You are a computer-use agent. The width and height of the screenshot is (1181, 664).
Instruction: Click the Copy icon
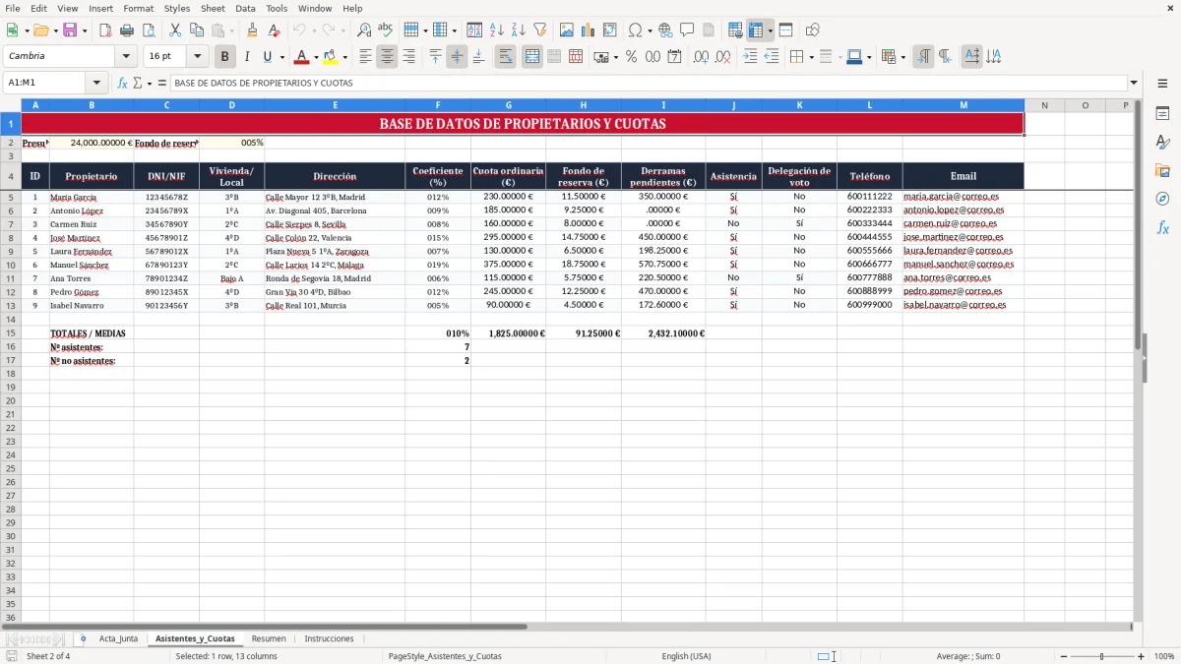[196, 30]
